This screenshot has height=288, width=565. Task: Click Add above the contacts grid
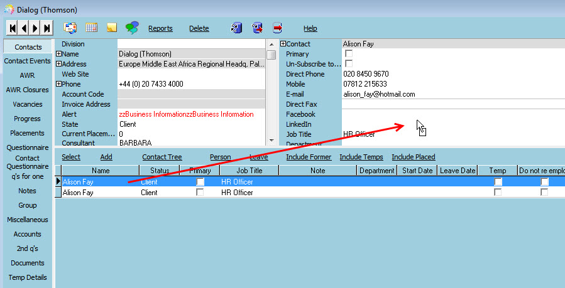106,157
